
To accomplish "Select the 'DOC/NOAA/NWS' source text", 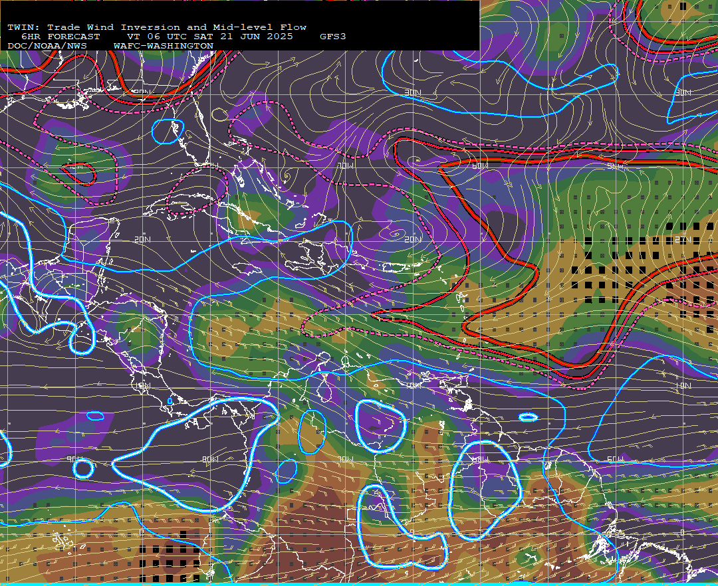I will click(x=47, y=47).
